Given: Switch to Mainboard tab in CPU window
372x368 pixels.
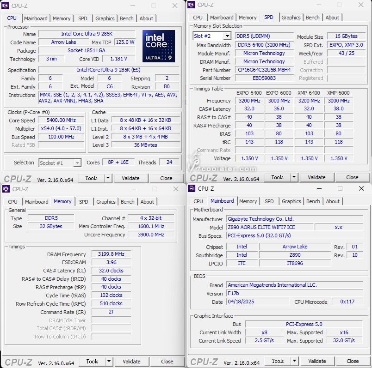Looking at the screenshot, I should [36, 18].
